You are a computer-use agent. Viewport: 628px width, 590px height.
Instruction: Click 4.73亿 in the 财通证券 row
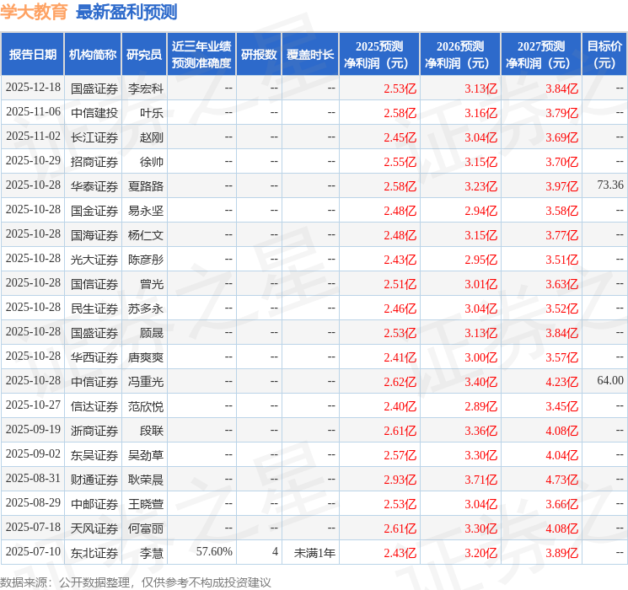562,480
